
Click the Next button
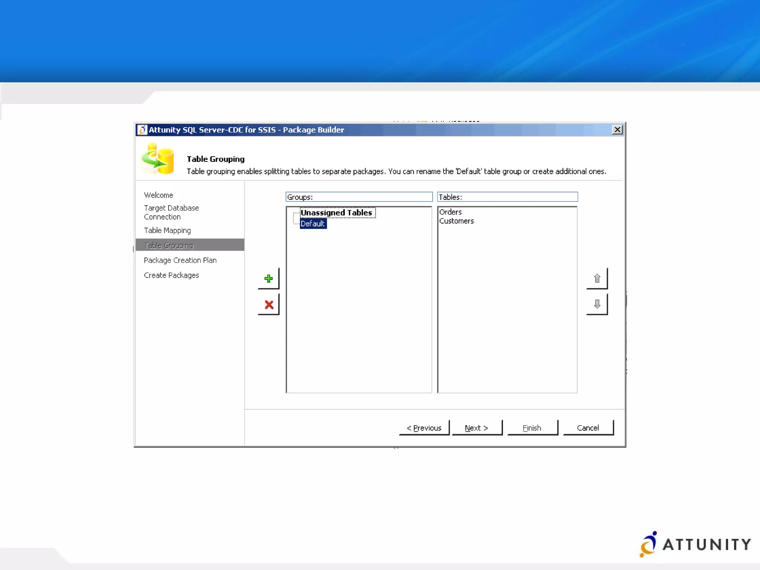pos(477,428)
